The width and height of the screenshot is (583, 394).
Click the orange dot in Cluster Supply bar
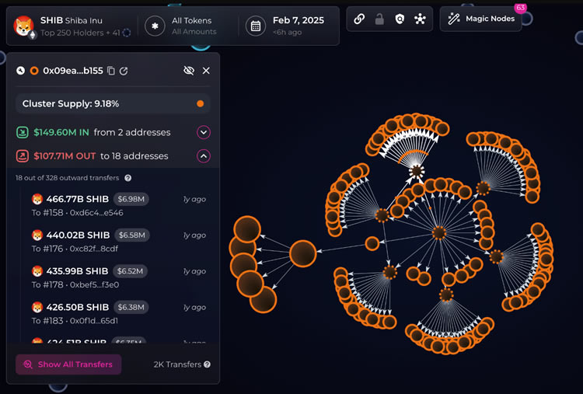(200, 103)
